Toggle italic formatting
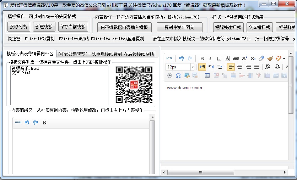The image size is (297, 180). click(x=210, y=58)
